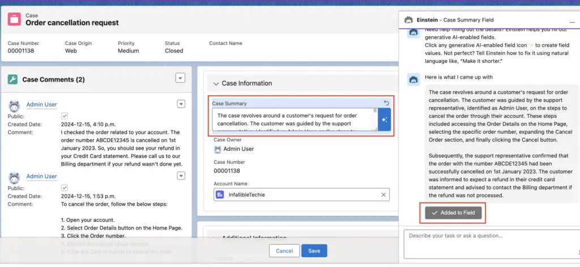580x267 pixels.
Task: Click the Case Comments wrench icon
Action: click(12, 79)
